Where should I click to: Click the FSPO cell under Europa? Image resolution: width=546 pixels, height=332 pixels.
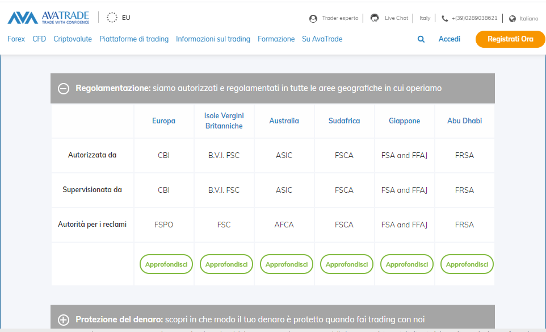tap(163, 225)
